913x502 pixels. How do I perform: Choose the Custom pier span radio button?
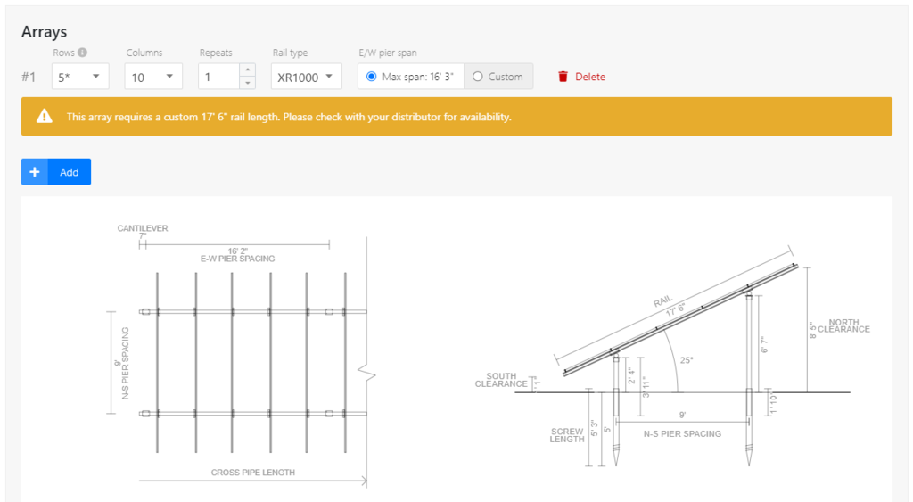pos(478,77)
